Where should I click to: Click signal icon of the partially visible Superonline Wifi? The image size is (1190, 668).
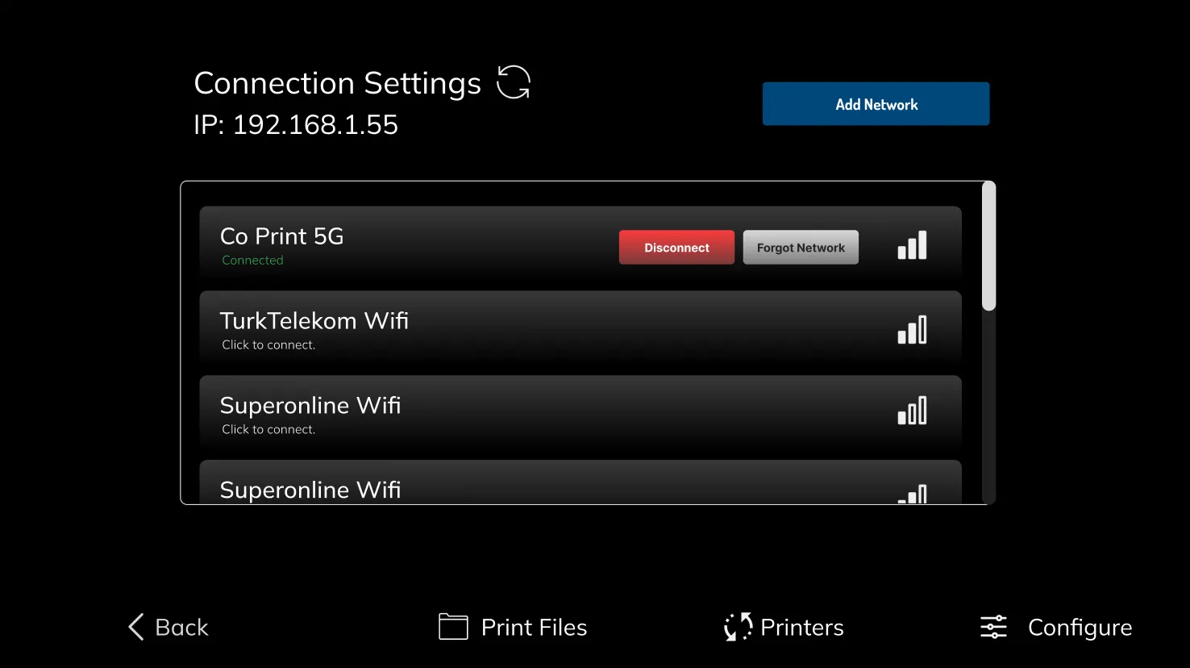[x=912, y=494]
